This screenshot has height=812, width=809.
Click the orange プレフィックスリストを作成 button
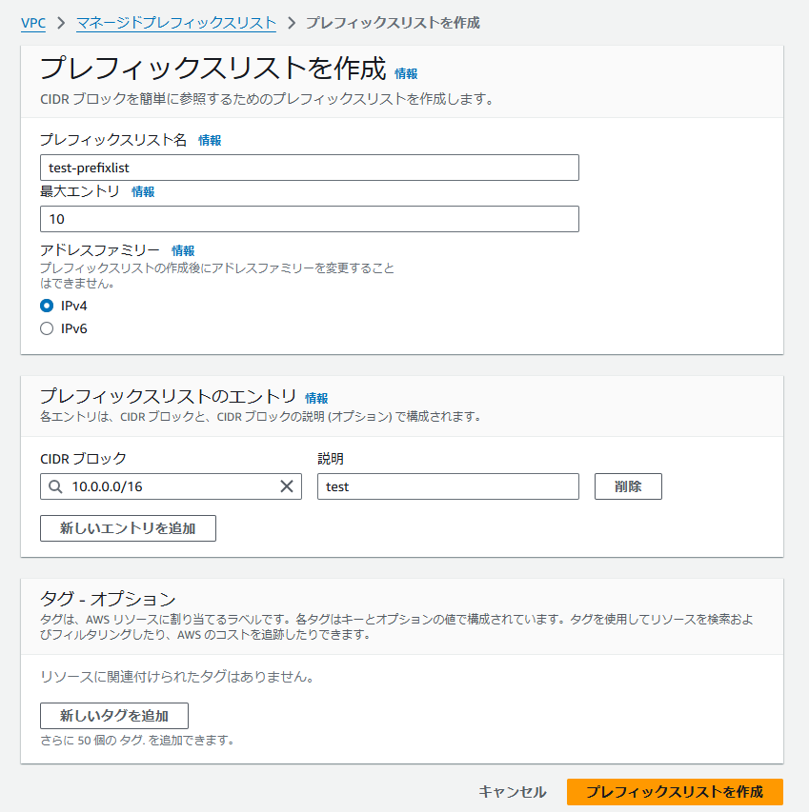[x=675, y=792]
